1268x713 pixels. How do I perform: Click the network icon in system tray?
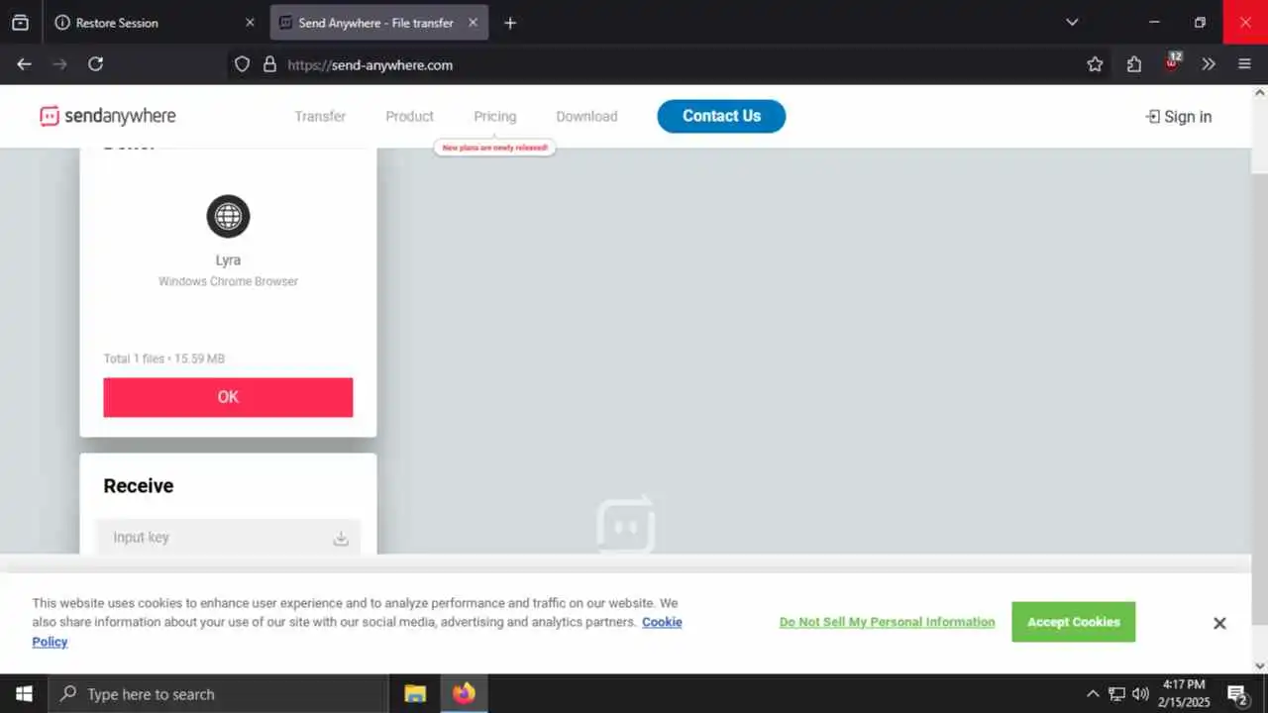1116,694
